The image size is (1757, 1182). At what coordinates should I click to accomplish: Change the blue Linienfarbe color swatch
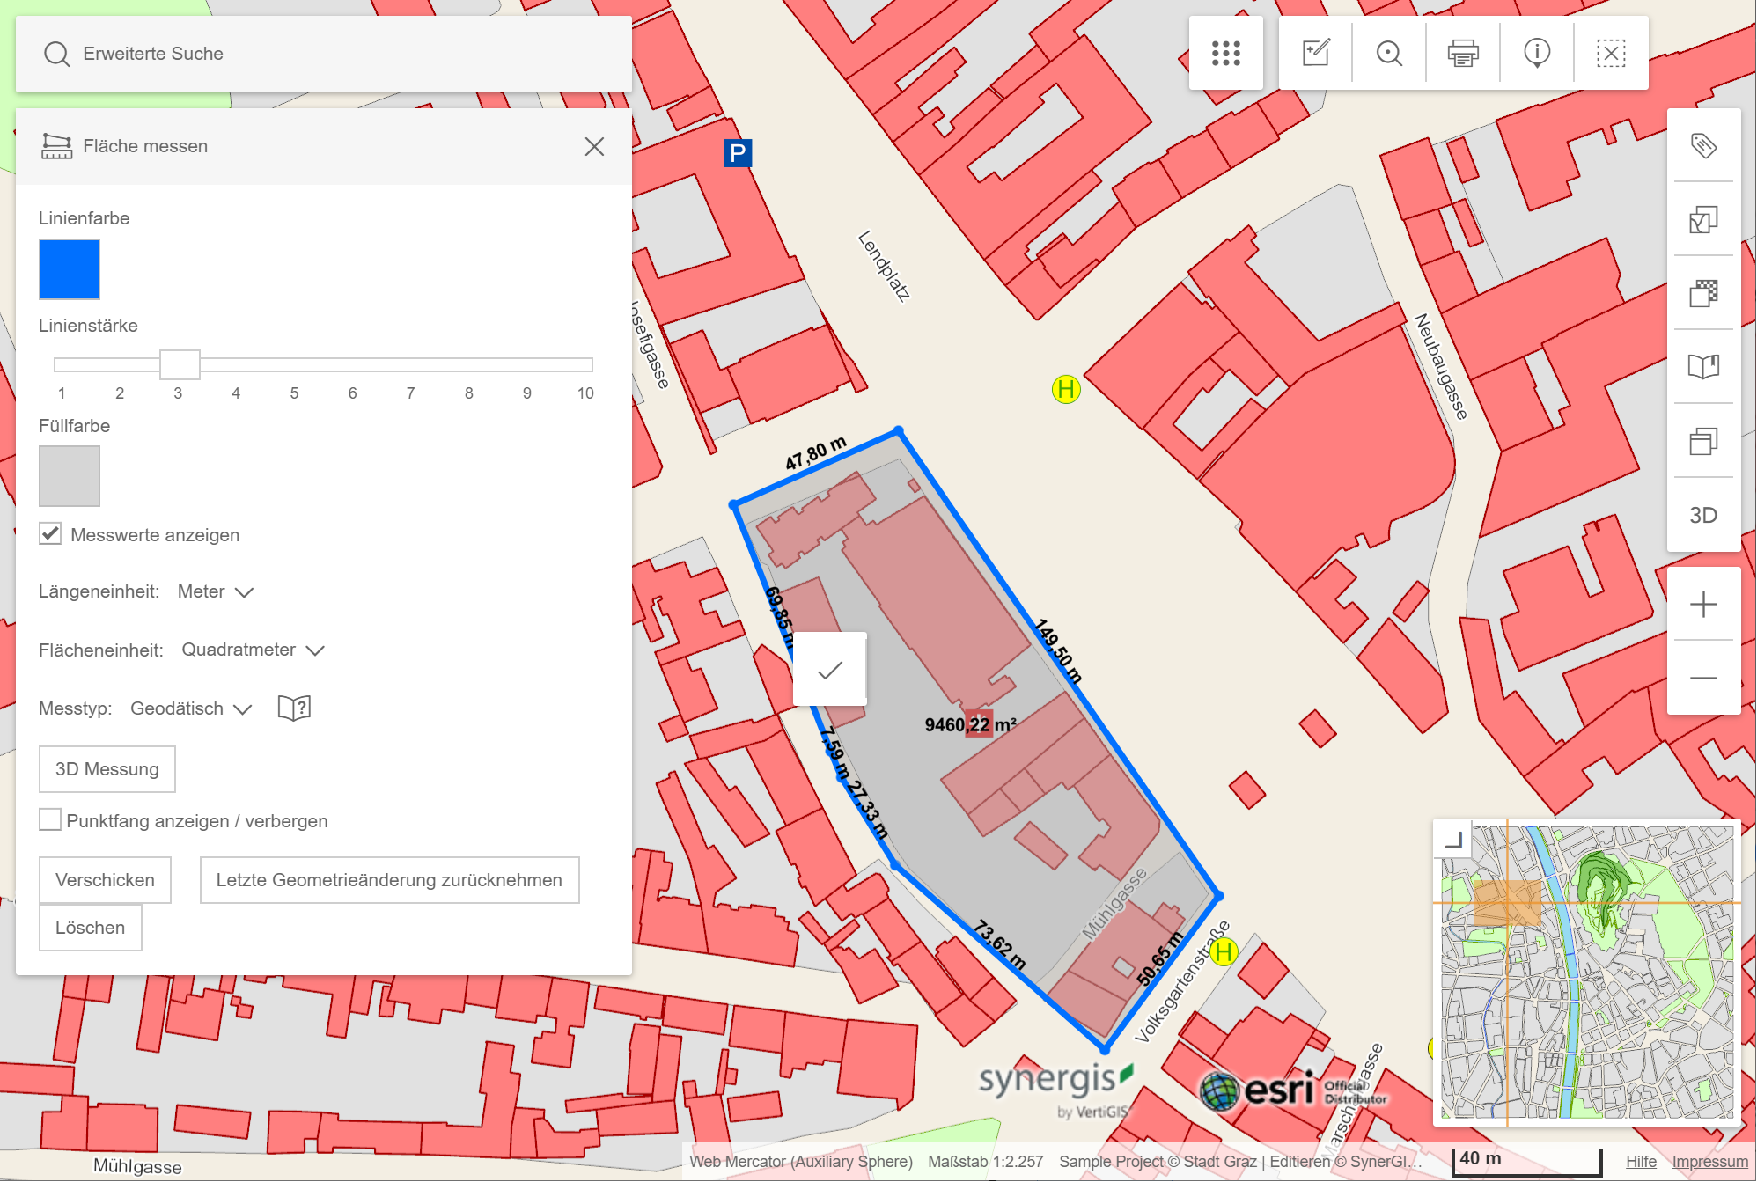69,269
